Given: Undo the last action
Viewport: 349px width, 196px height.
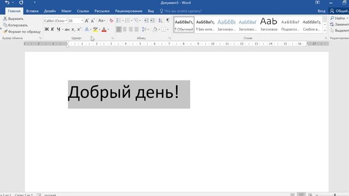Looking at the screenshot, I should pyautogui.click(x=7, y=2).
